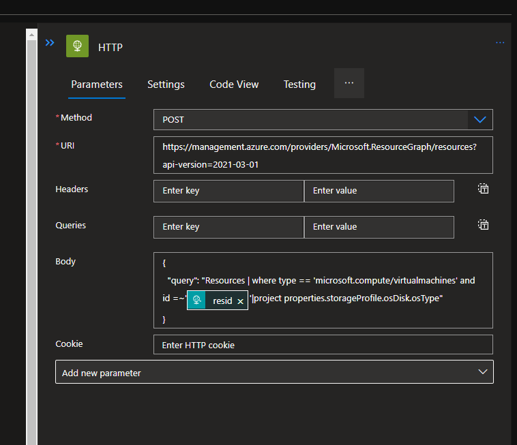Click the URI input field
The height and width of the screenshot is (445, 517).
[323, 155]
